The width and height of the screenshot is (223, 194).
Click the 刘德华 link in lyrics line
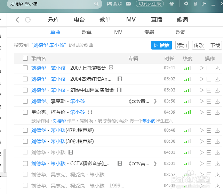(59, 121)
